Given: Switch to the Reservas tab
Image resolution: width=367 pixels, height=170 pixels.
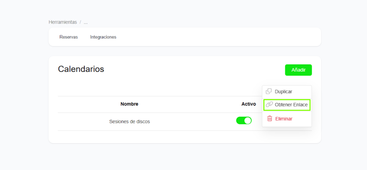Looking at the screenshot, I should [x=68, y=37].
